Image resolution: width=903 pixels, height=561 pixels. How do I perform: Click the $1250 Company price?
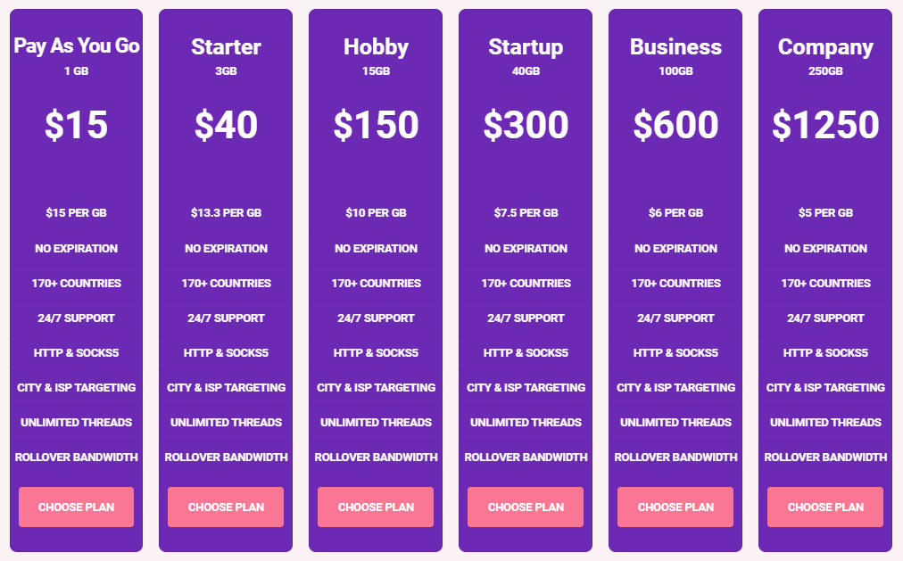(x=825, y=125)
